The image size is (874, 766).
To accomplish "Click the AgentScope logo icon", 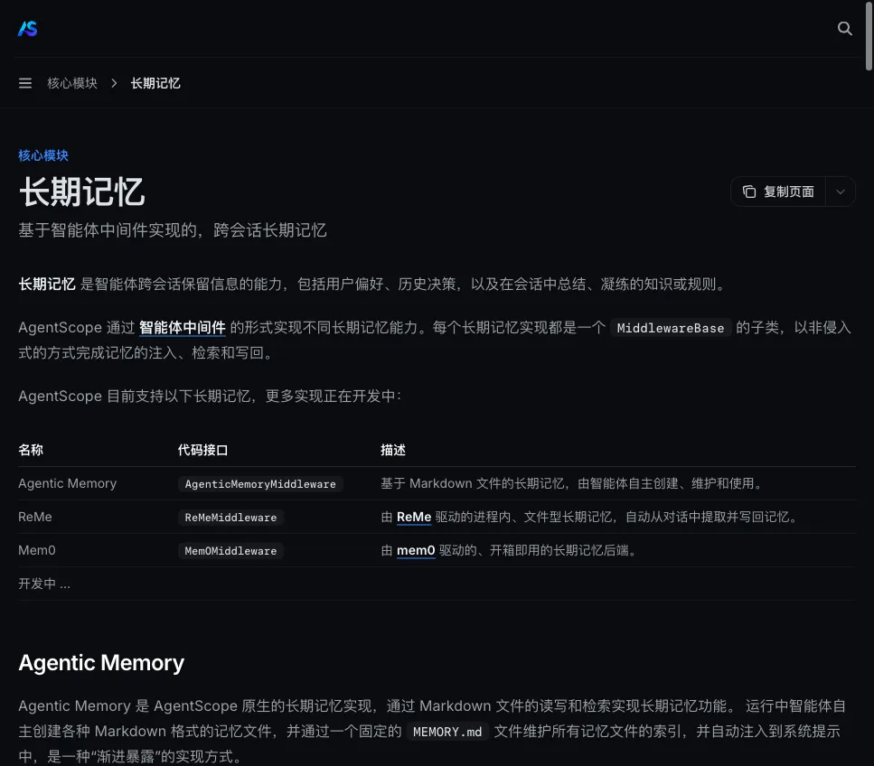I will pos(27,28).
